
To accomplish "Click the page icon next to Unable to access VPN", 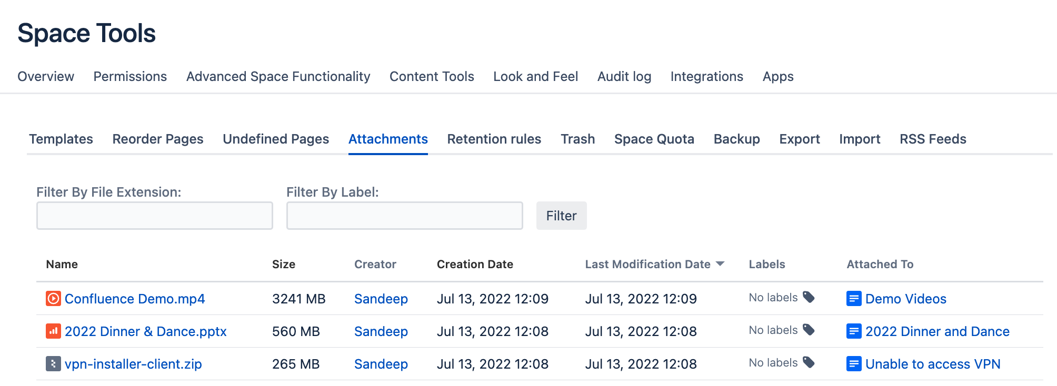I will click(x=853, y=364).
